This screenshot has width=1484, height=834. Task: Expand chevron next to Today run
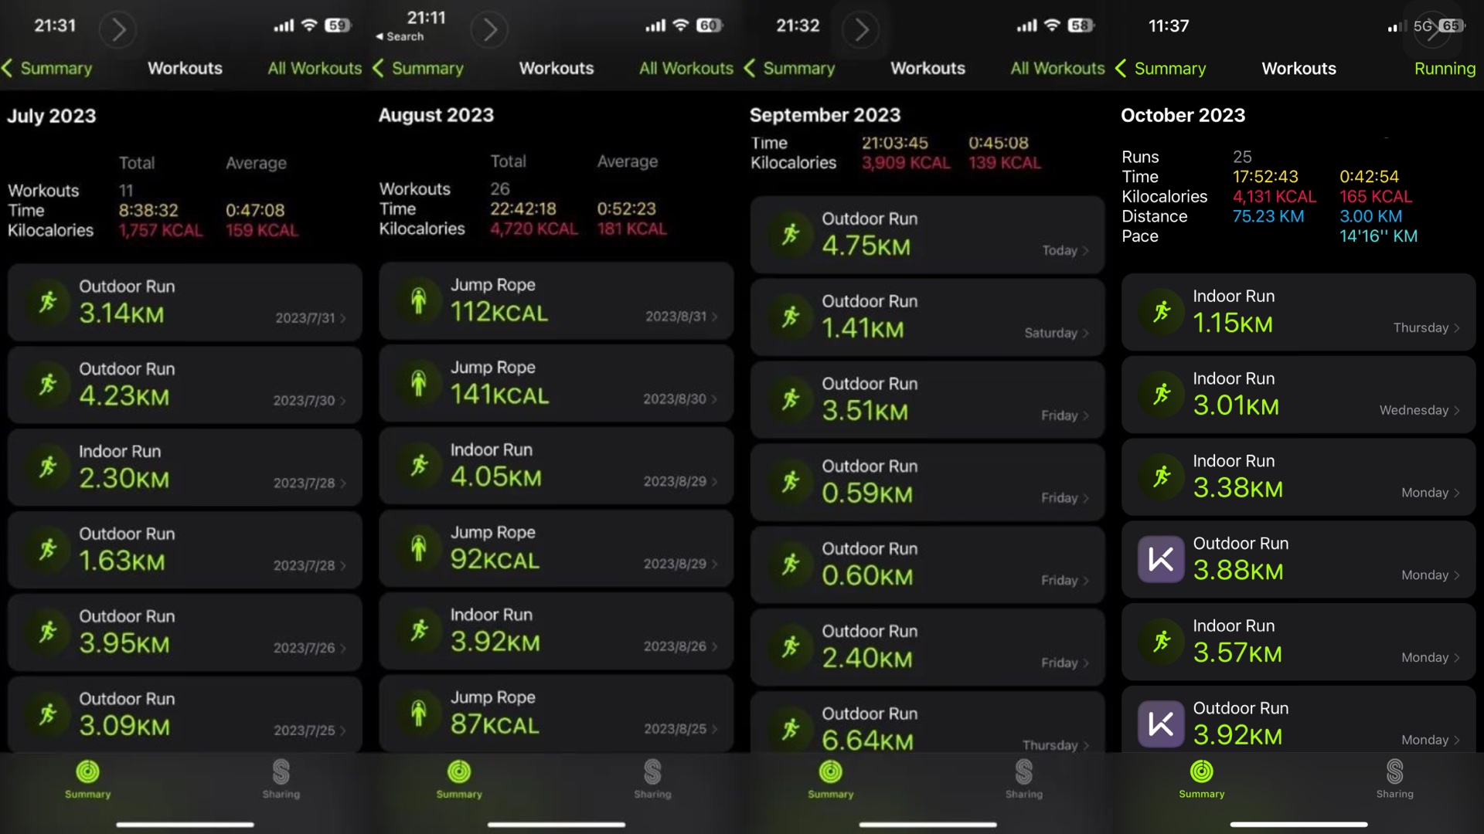1085,251
